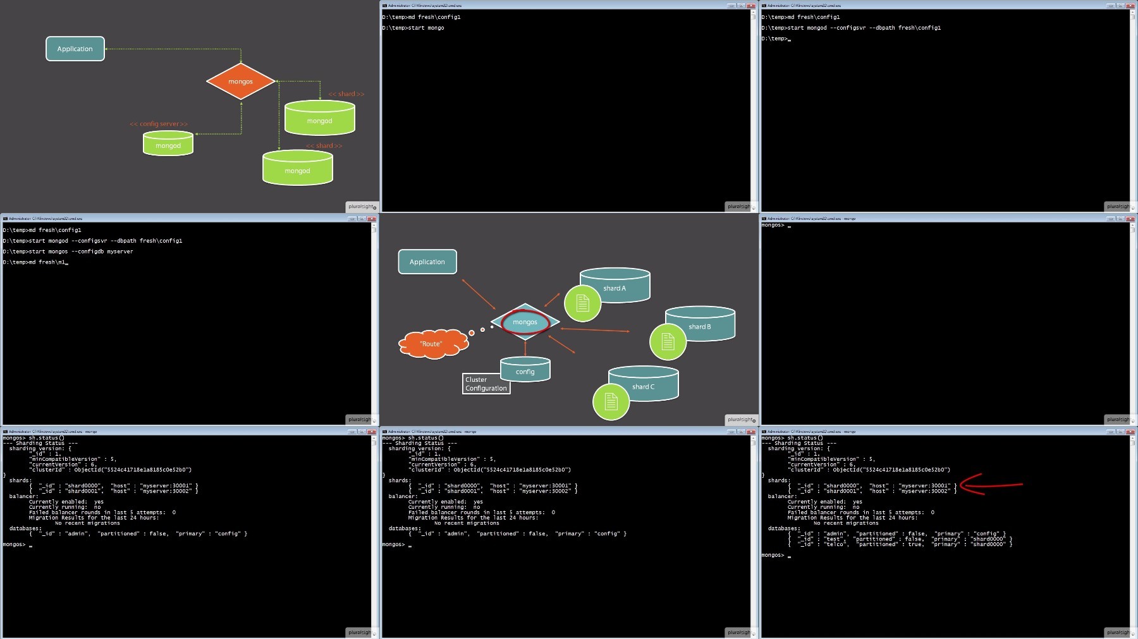Click the document icon beside shard A
1138x639 pixels.
click(x=582, y=303)
